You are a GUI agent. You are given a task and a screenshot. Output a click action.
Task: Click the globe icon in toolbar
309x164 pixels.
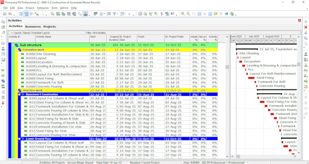click(232, 14)
